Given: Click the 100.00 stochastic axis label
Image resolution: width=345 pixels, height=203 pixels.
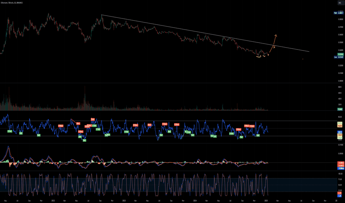Looking at the screenshot, I should (x=340, y=173).
